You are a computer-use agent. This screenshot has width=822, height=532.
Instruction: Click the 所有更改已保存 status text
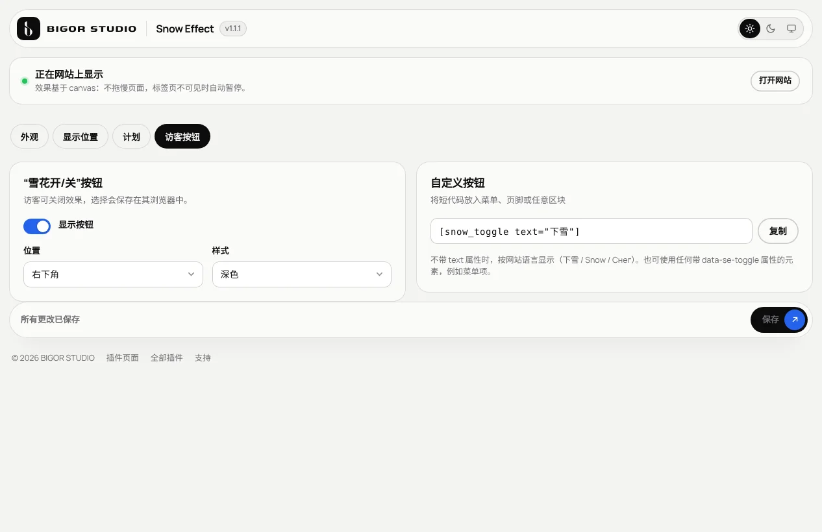click(x=50, y=320)
